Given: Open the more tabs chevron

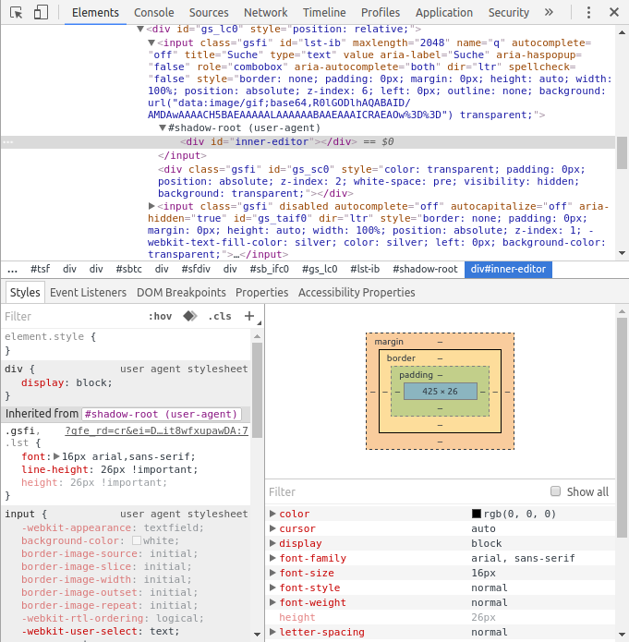Looking at the screenshot, I should (549, 13).
